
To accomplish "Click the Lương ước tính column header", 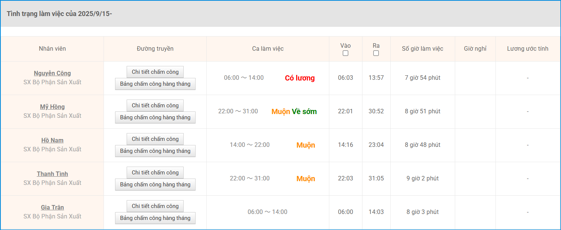I will click(x=527, y=48).
